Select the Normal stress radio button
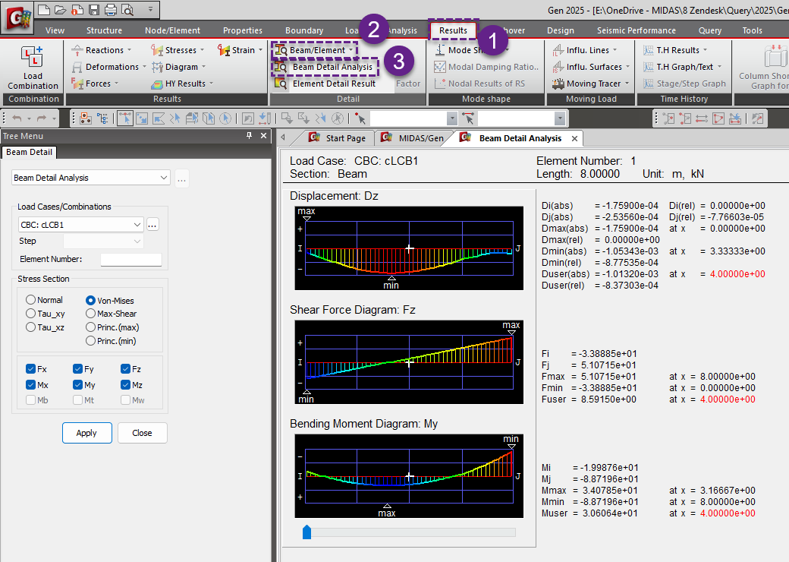The width and height of the screenshot is (789, 562). [x=30, y=300]
